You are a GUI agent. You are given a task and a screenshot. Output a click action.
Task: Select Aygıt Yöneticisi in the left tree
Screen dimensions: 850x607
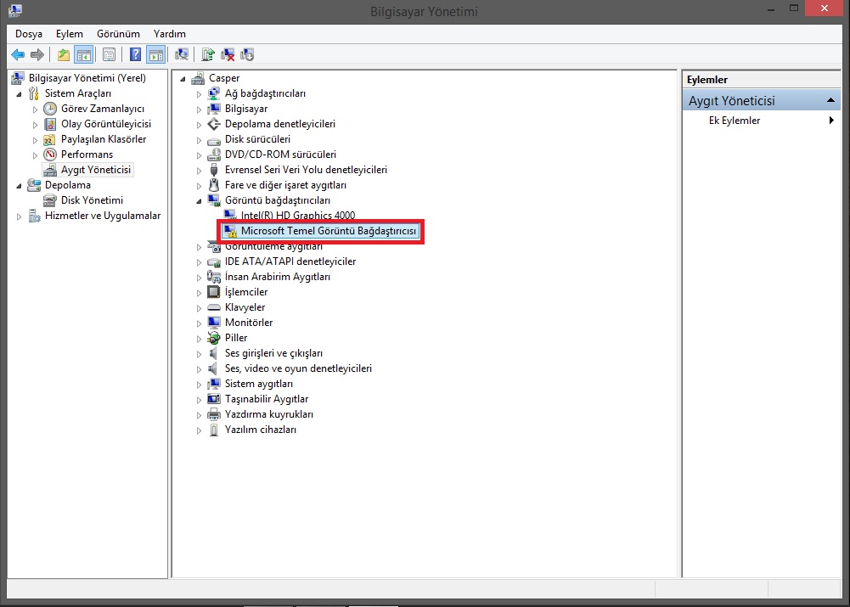[x=96, y=170]
